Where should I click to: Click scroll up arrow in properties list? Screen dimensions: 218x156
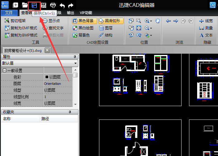[75, 70]
